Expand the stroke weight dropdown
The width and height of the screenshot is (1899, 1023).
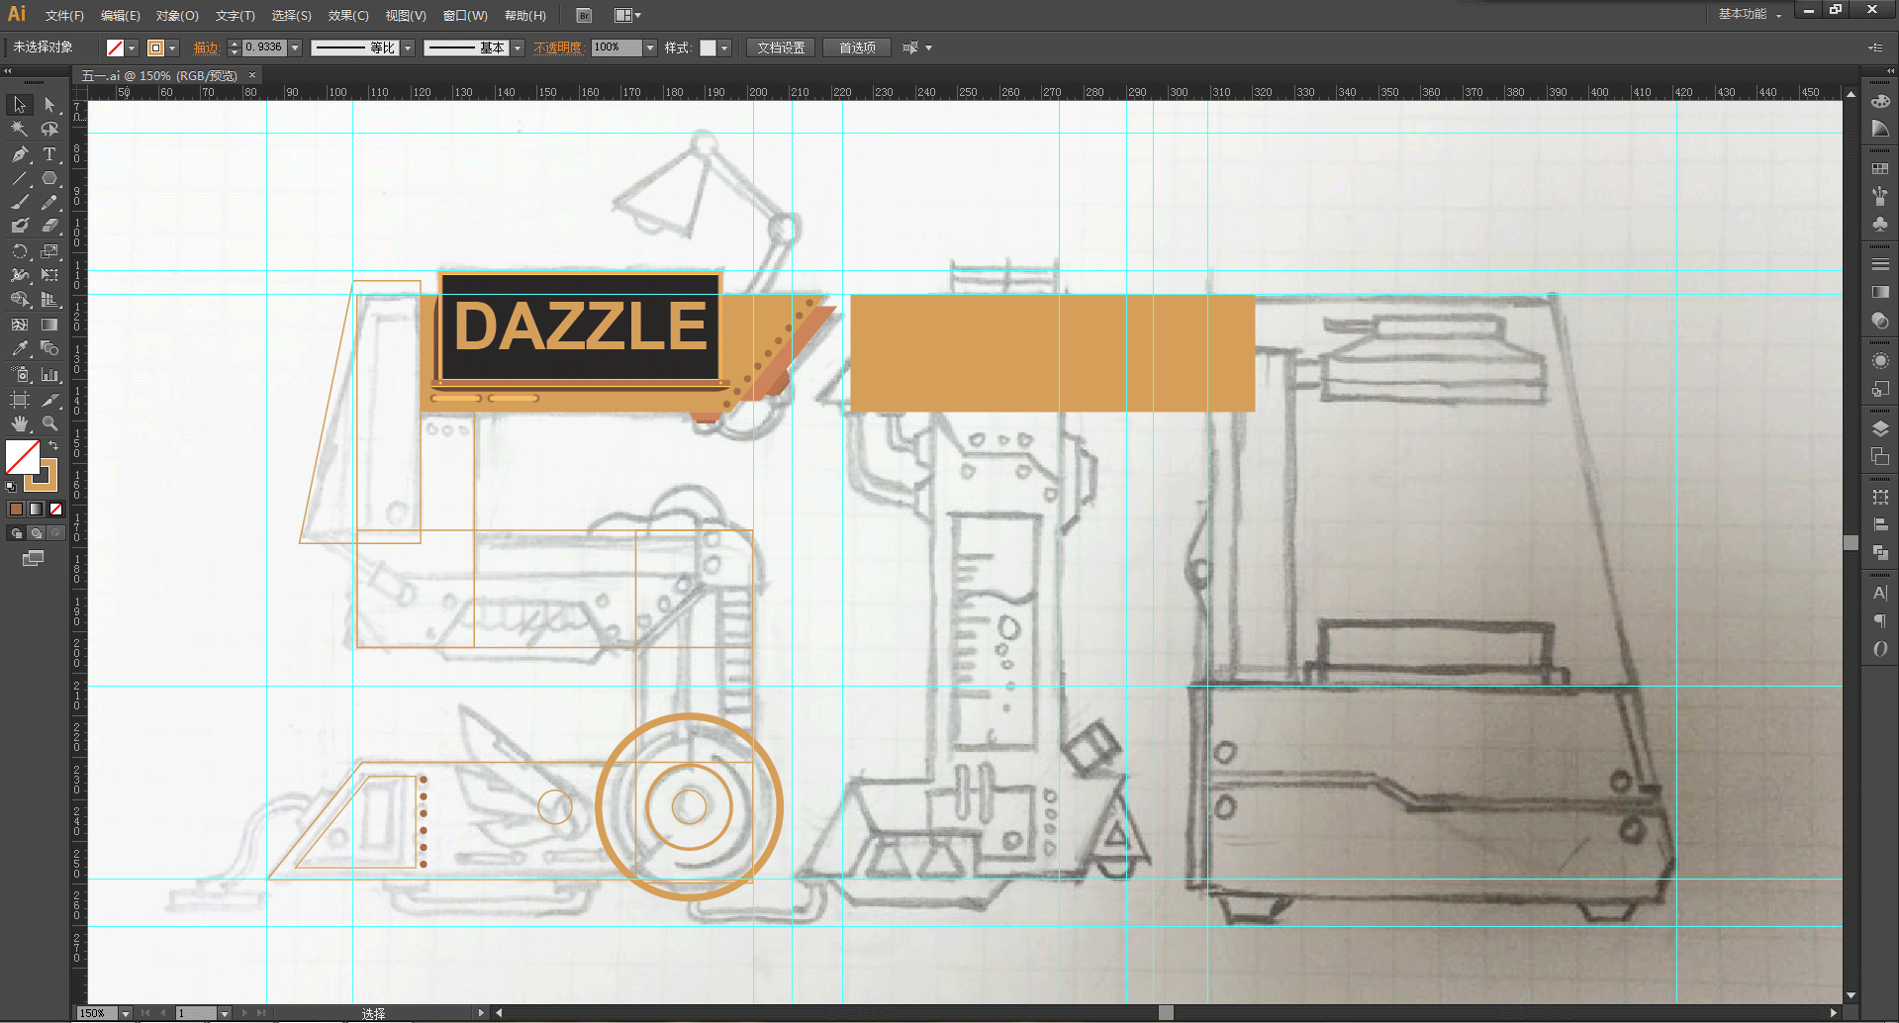295,47
